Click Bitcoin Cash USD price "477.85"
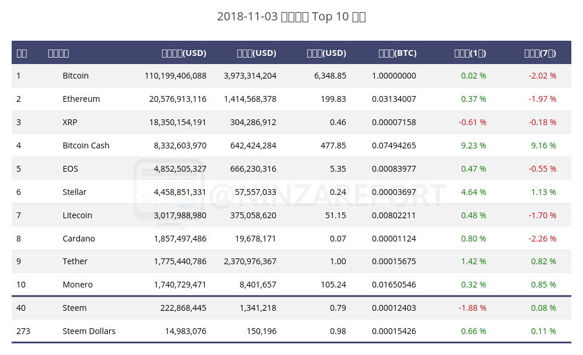Image resolution: width=583 pixels, height=355 pixels. [333, 145]
